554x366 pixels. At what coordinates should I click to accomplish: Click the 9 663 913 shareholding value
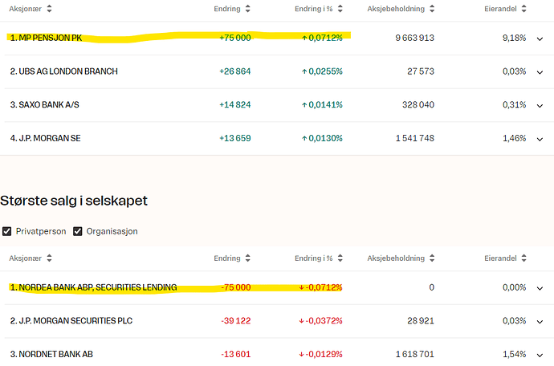[415, 38]
